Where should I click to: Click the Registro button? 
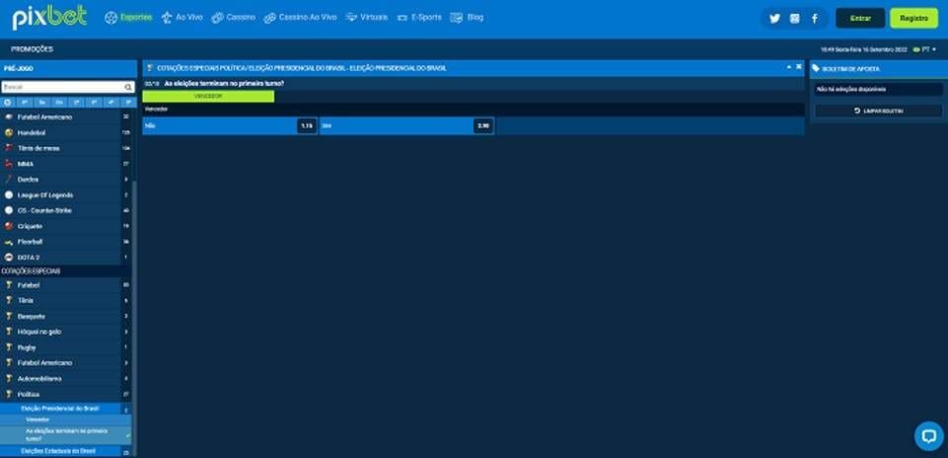pyautogui.click(x=913, y=18)
